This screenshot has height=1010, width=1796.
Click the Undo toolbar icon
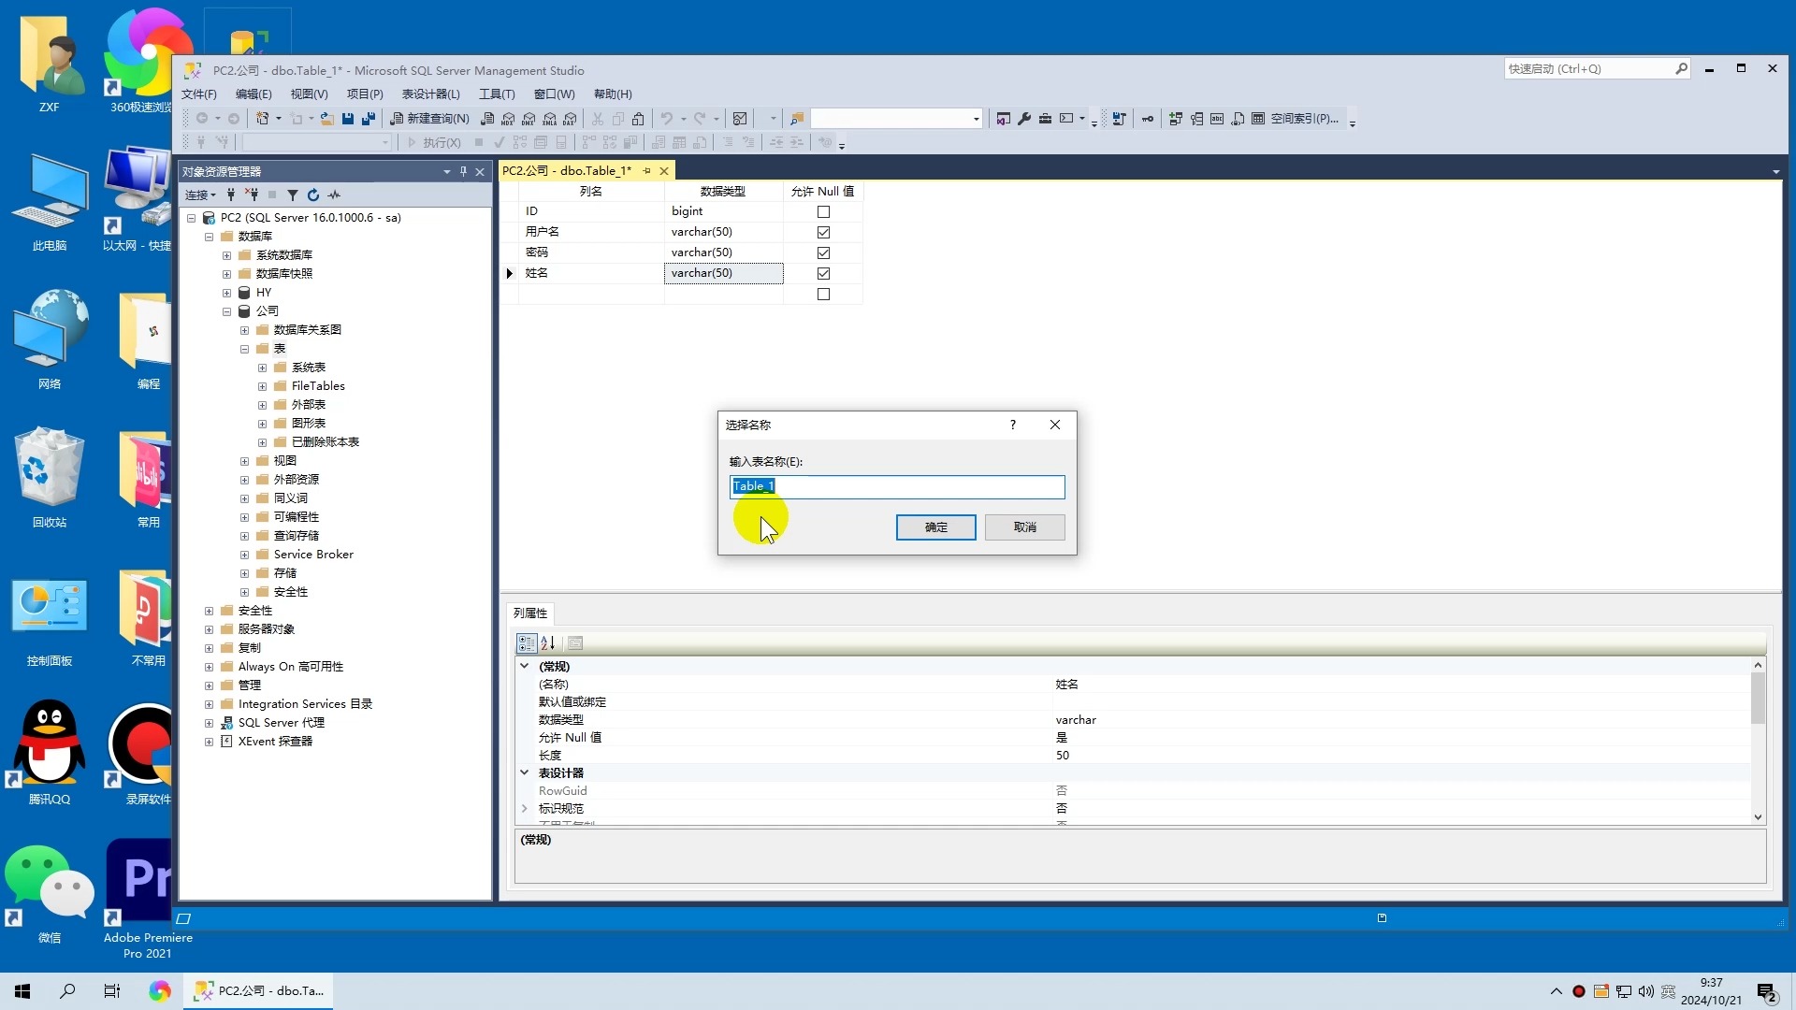(x=666, y=119)
